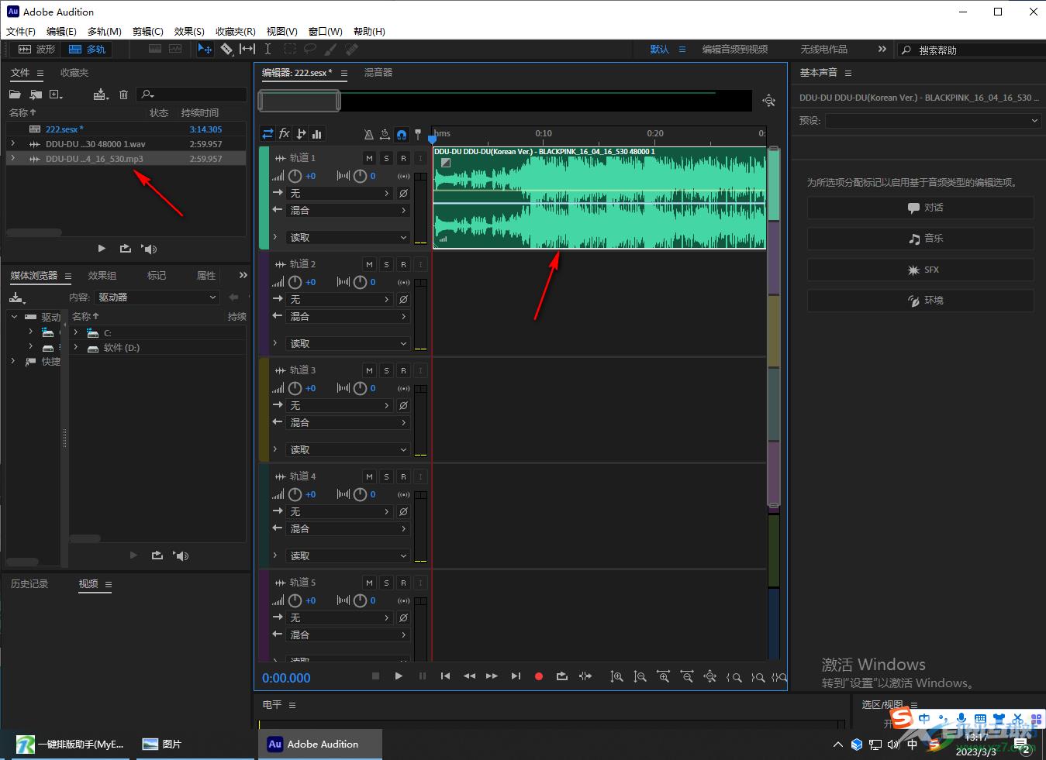Click Open File folder icon in Files panel
The width and height of the screenshot is (1046, 760).
tap(15, 95)
